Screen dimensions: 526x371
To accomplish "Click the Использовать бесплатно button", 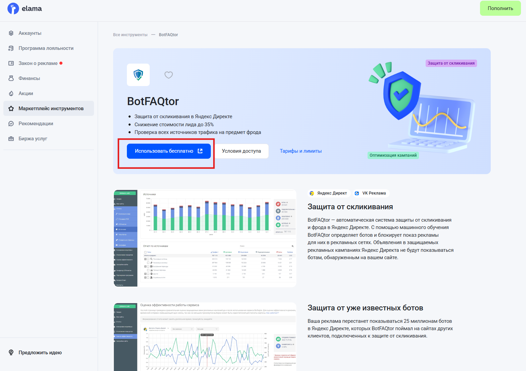I will click(169, 151).
